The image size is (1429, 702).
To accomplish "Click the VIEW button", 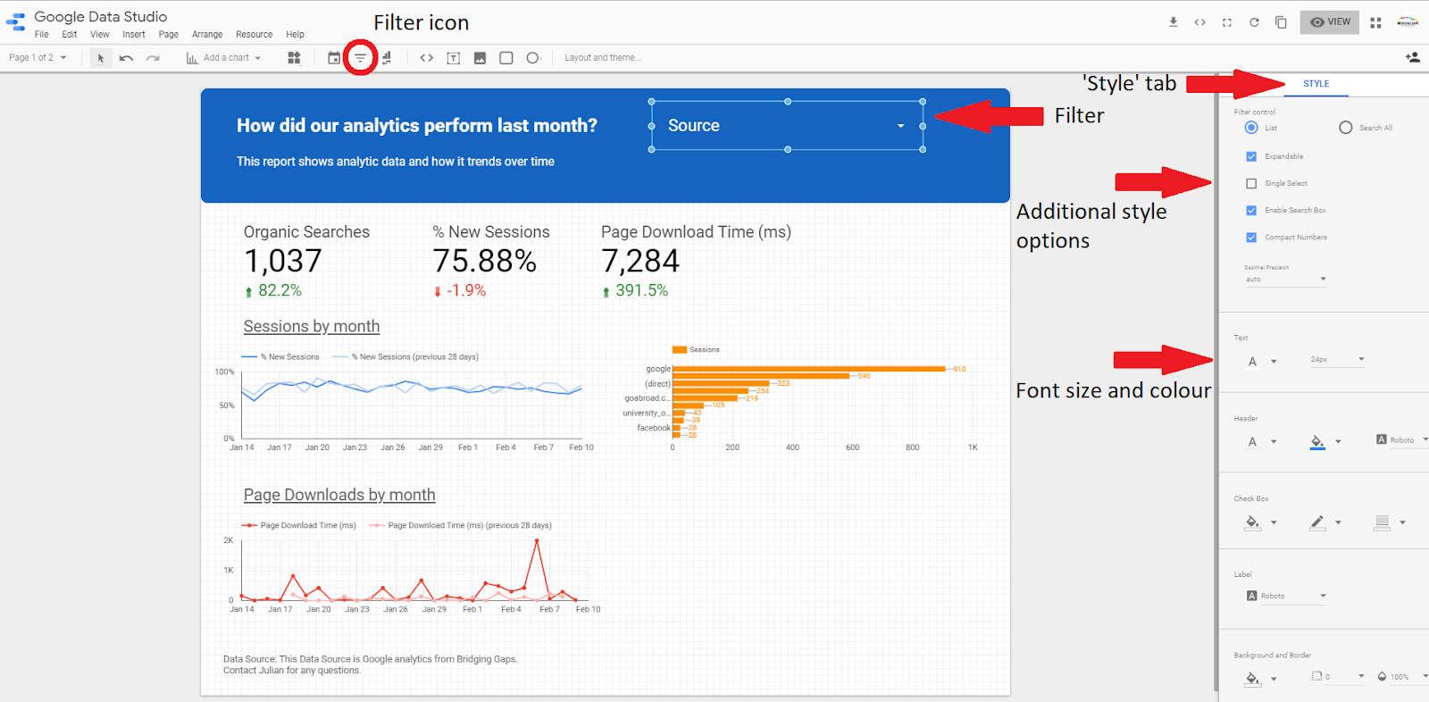I will tap(1330, 22).
